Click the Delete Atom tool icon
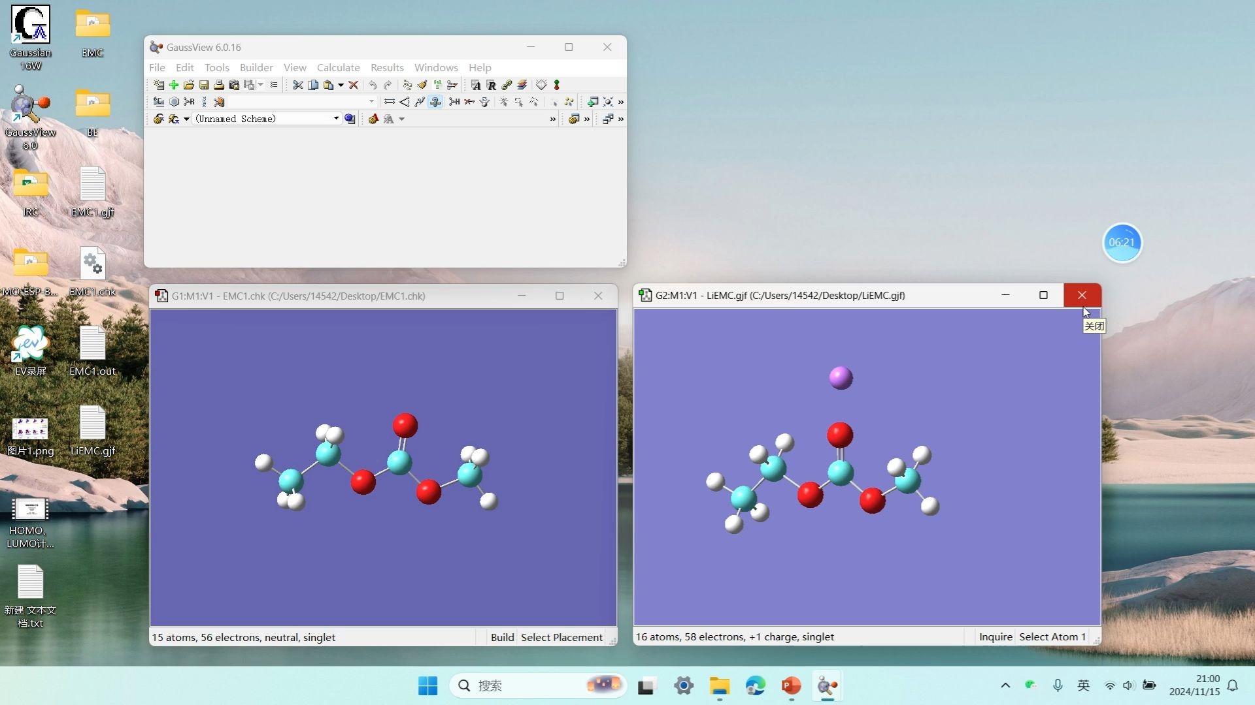This screenshot has height=705, width=1255. coord(469,102)
